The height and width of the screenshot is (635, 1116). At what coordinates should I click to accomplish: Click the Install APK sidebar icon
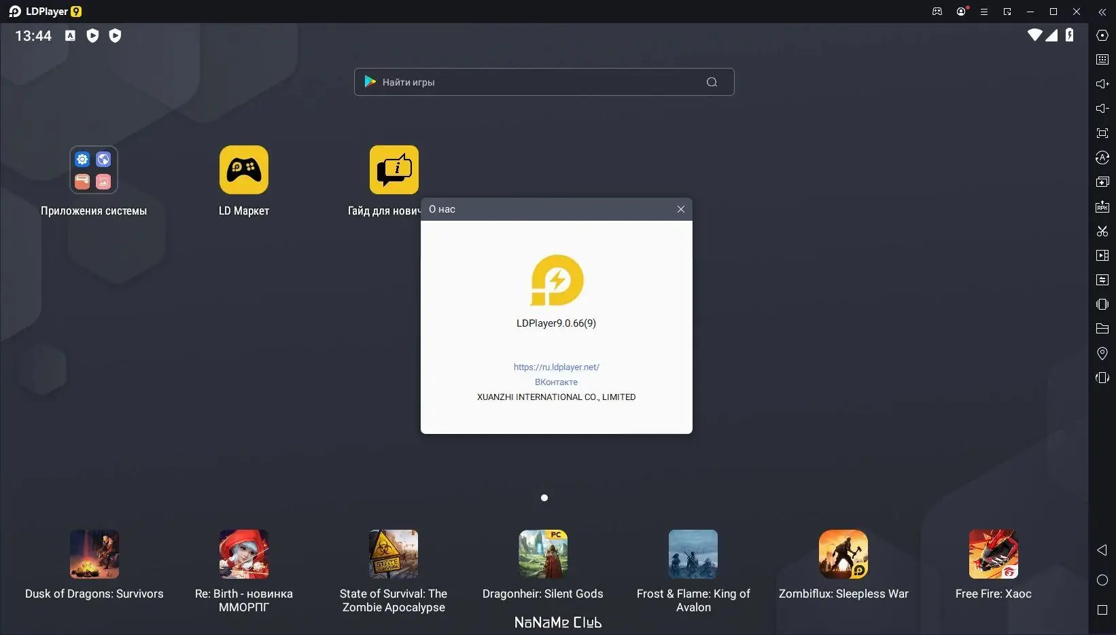point(1102,206)
